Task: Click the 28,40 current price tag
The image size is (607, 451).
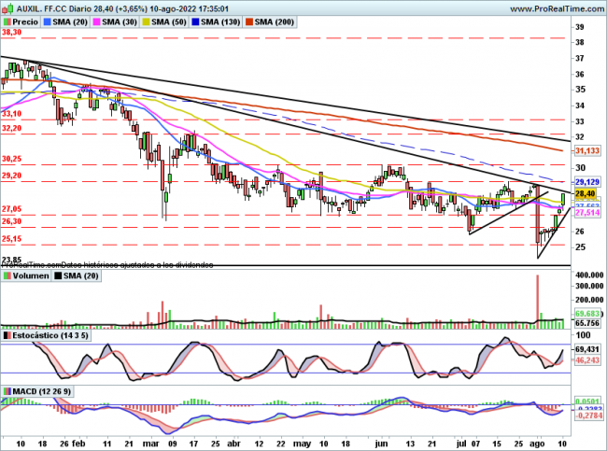Action: tap(586, 193)
